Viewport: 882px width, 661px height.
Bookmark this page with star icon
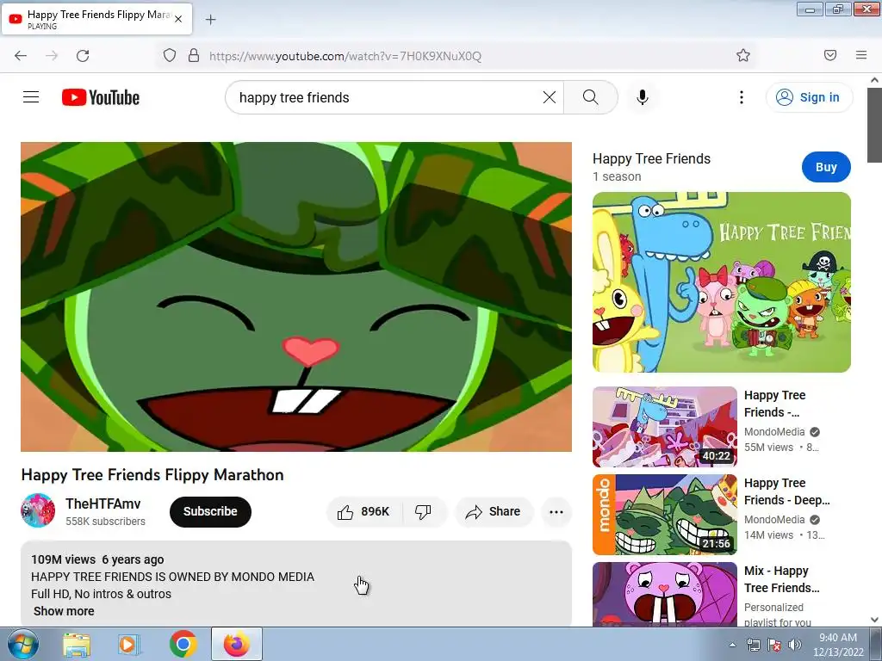tap(743, 55)
